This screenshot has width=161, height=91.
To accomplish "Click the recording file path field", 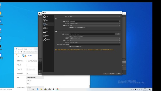I will click(x=92, y=34).
